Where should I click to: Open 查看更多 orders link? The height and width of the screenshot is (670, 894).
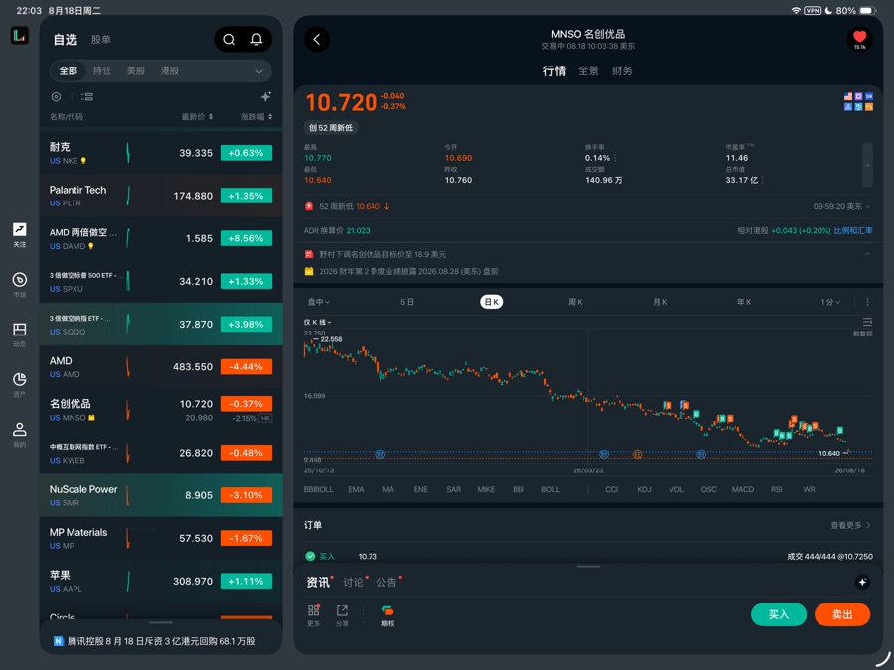tap(850, 525)
